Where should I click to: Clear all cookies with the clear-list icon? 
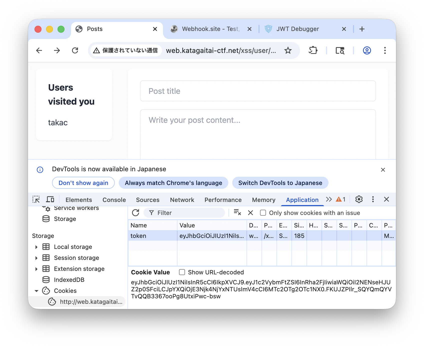click(x=237, y=213)
